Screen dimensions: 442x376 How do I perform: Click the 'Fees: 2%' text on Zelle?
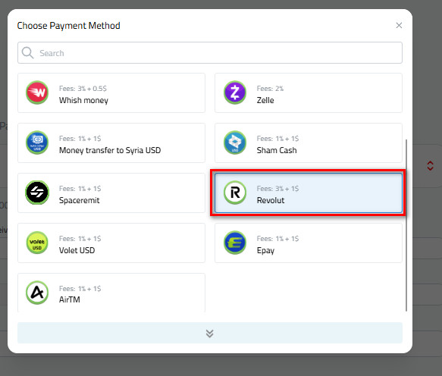click(x=270, y=89)
